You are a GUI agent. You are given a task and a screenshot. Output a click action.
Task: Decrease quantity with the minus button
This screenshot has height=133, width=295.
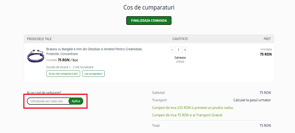click(172, 50)
